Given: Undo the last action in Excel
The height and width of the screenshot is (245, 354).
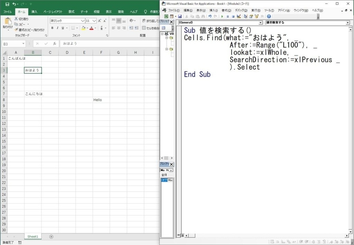Looking at the screenshot, I should pyautogui.click(x=15, y=4).
